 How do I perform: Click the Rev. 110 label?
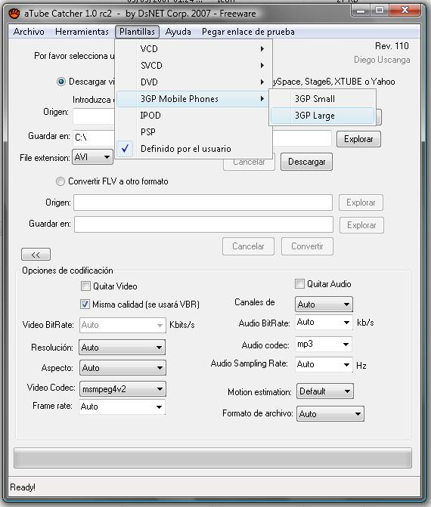point(392,46)
